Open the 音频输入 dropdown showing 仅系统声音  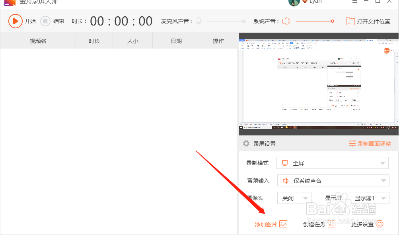tap(333, 180)
